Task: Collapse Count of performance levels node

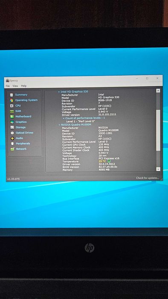Action: pos(64,118)
